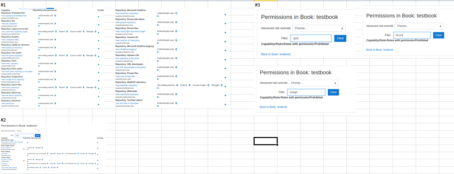
Task: Remove Authenticated user from Amazon S3 row
Action: pyautogui.click(x=176, y=40)
